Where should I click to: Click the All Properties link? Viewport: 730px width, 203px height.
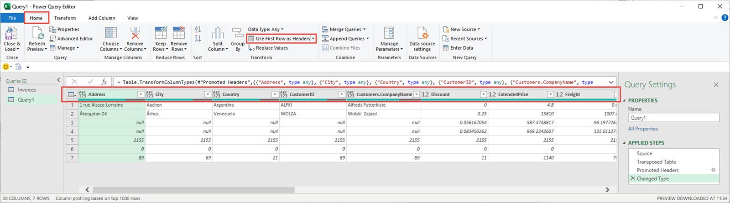643,129
